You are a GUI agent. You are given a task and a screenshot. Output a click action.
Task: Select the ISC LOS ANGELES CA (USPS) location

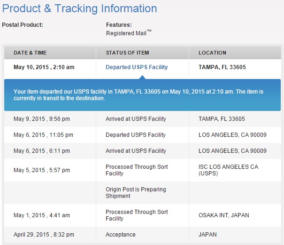[229, 170]
